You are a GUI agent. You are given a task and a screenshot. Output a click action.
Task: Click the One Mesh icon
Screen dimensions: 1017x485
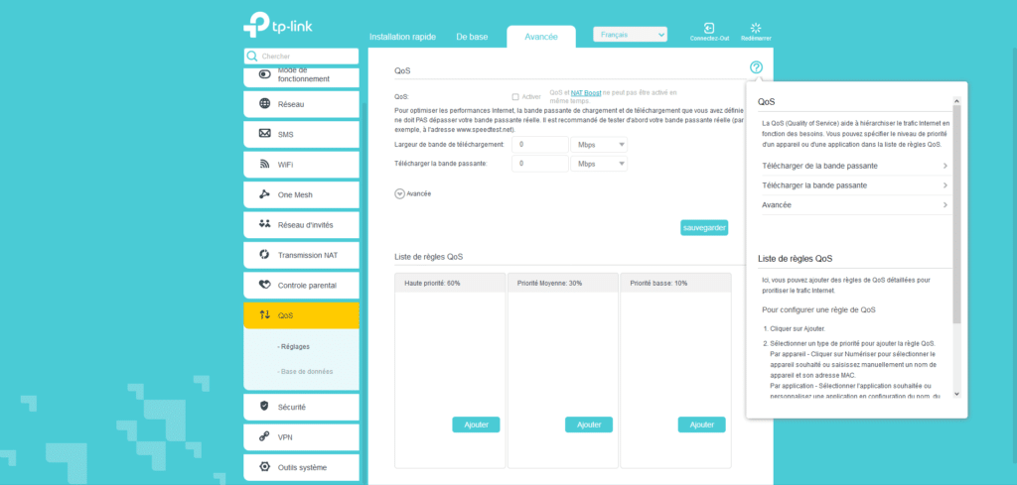click(x=264, y=194)
